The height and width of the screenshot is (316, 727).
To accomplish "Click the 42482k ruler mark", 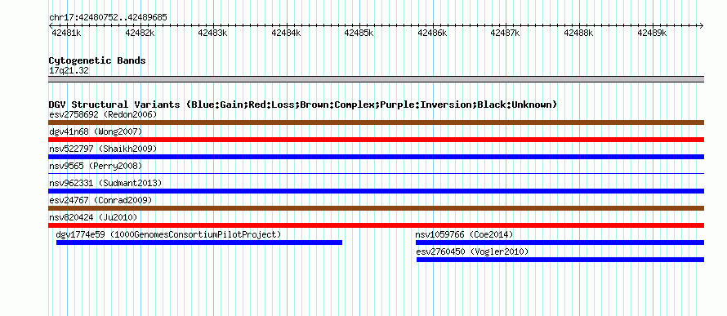I will pos(140,33).
